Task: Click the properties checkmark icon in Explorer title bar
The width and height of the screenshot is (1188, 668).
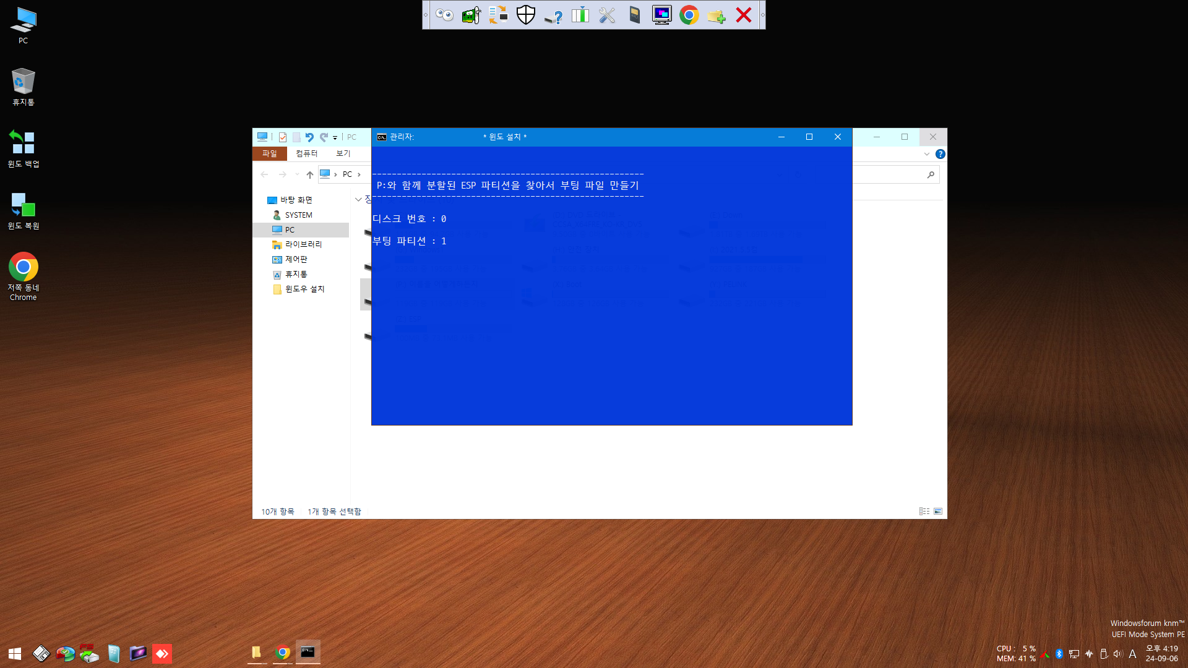Action: 283,137
